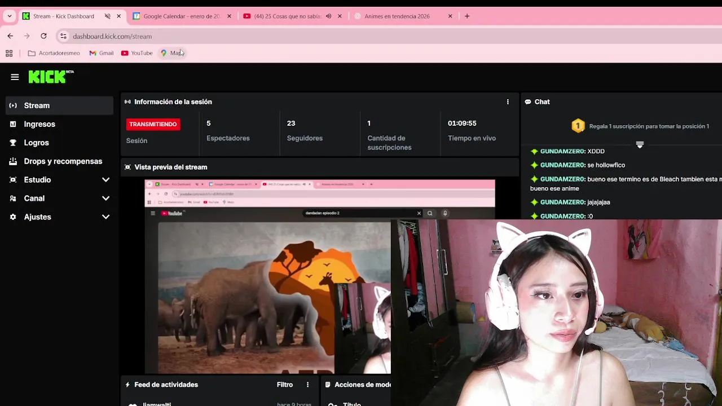Close the Animes en tendencia tab
The height and width of the screenshot is (406, 722).
tap(450, 16)
